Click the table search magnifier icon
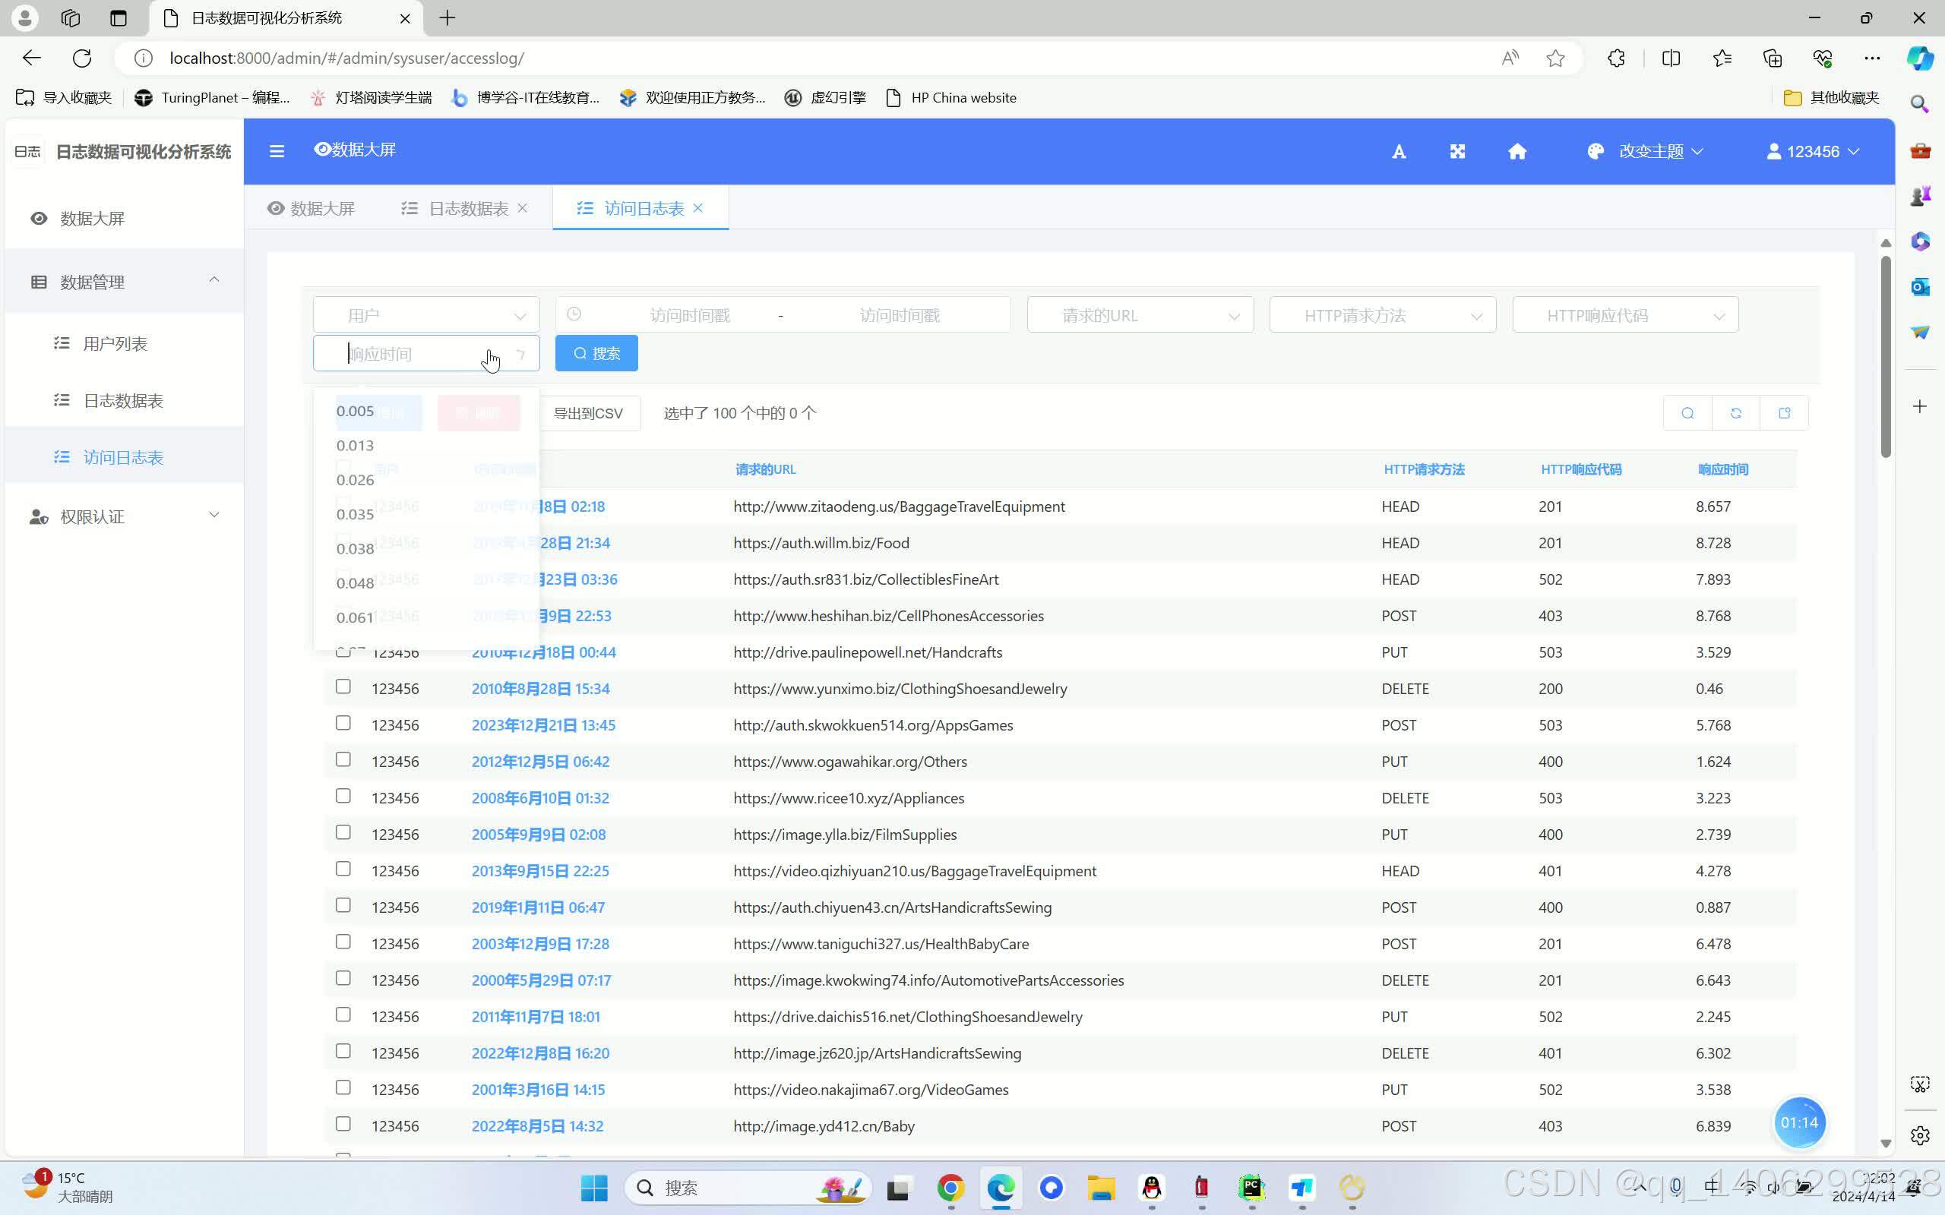Viewport: 1945px width, 1215px height. 1687,413
